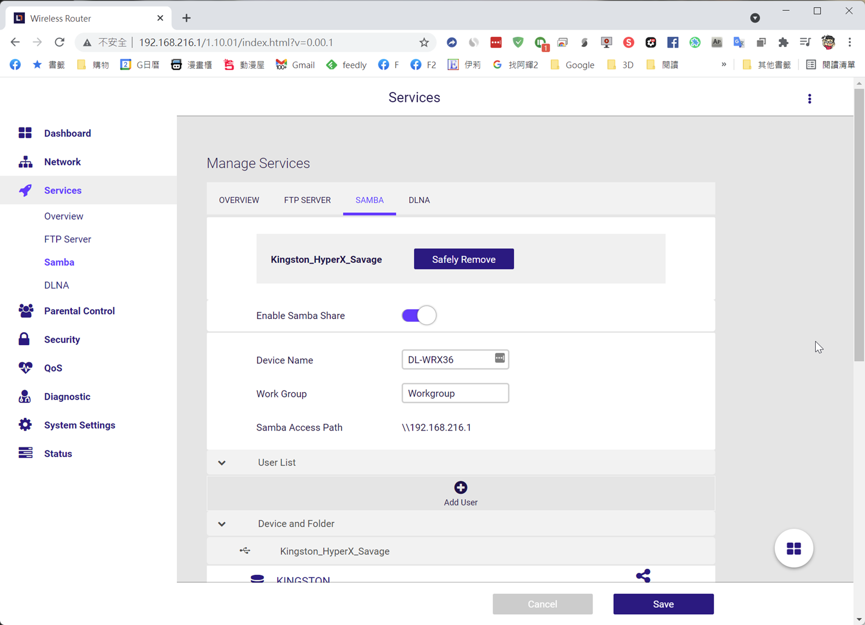Switch to the DLNA tab

point(419,200)
